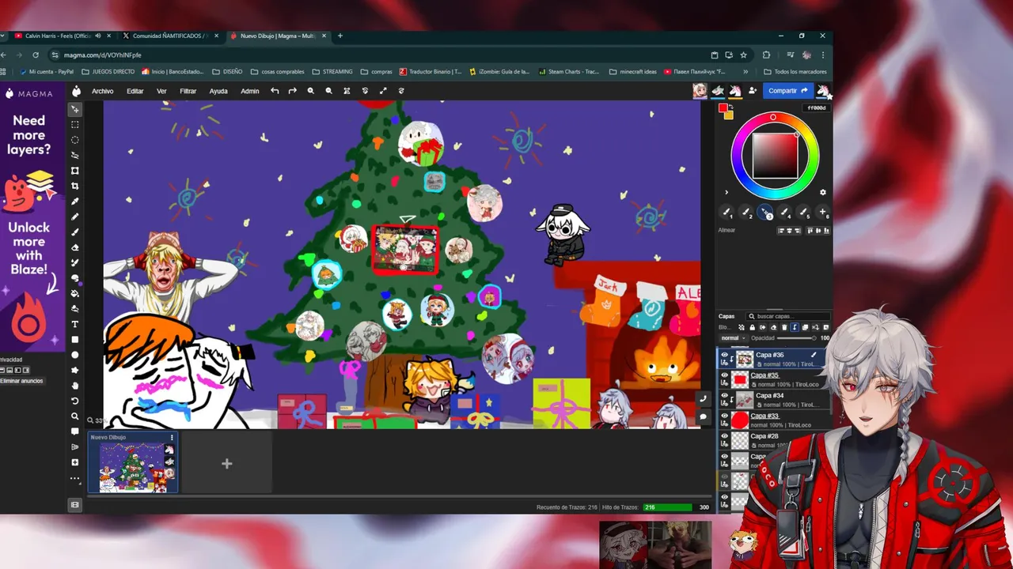Click the layer Opacidad slider
The image size is (1013, 569).
(797, 337)
